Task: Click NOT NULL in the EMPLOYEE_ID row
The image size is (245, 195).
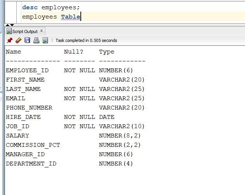Action: [79, 70]
